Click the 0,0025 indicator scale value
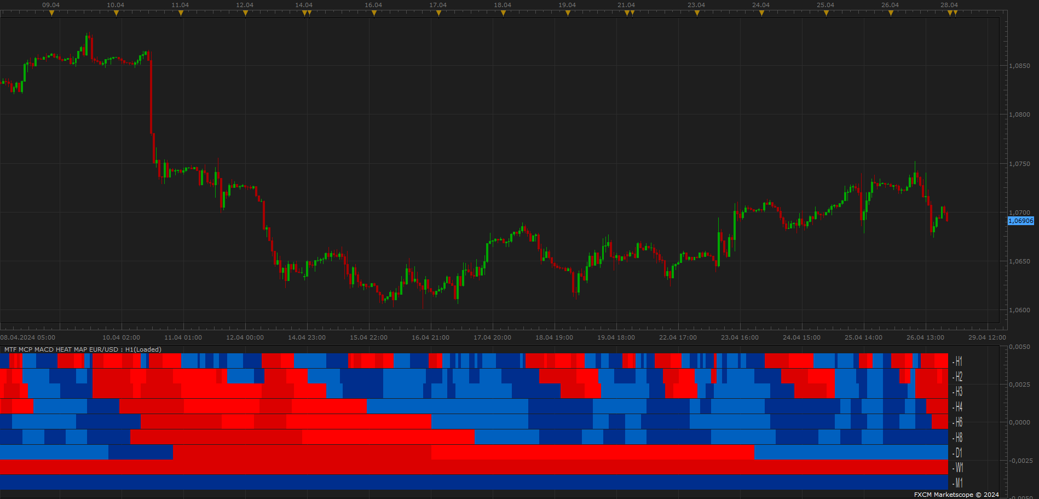This screenshot has height=499, width=1039. click(1019, 385)
